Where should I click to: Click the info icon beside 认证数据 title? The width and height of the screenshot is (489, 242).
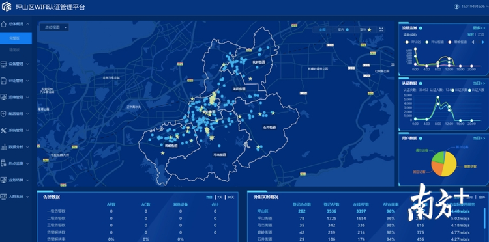[421, 83]
